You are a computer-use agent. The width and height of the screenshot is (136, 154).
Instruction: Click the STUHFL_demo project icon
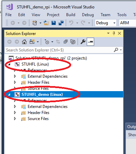click(x=17, y=94)
